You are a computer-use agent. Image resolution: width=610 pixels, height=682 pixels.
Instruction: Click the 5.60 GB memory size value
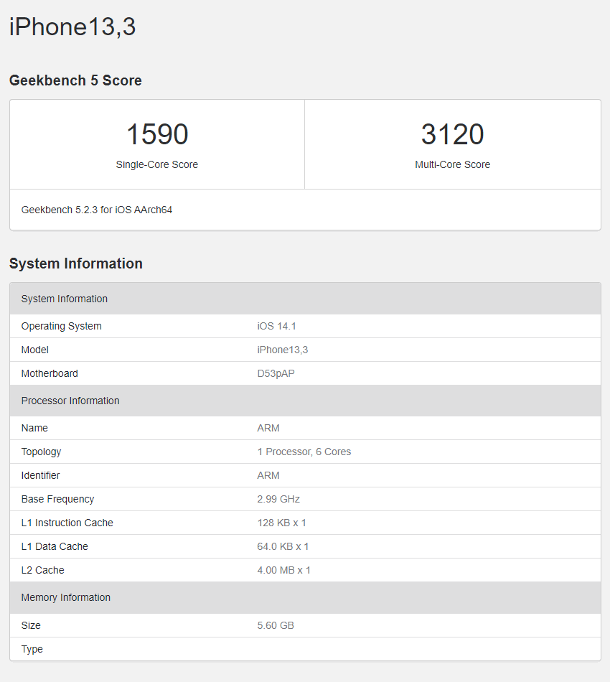pyautogui.click(x=276, y=625)
